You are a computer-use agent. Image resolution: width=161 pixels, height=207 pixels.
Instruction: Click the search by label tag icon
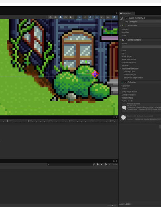pos(102,164)
